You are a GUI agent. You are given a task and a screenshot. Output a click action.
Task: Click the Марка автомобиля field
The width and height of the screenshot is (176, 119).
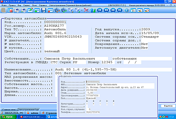click(x=55, y=33)
